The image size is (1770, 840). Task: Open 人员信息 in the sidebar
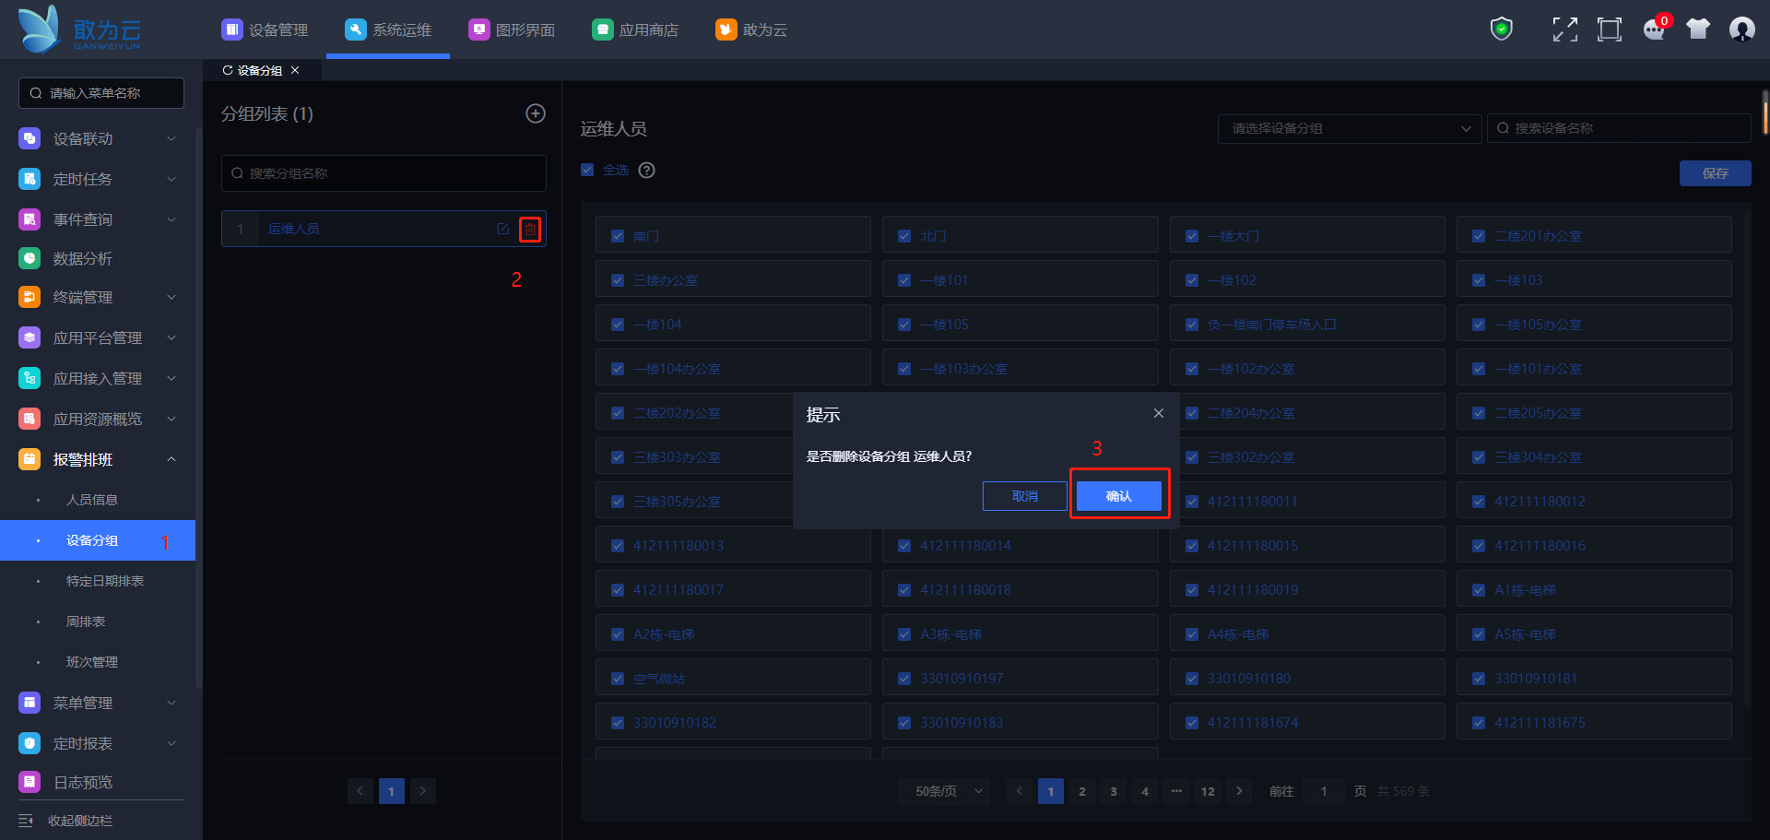(x=92, y=500)
